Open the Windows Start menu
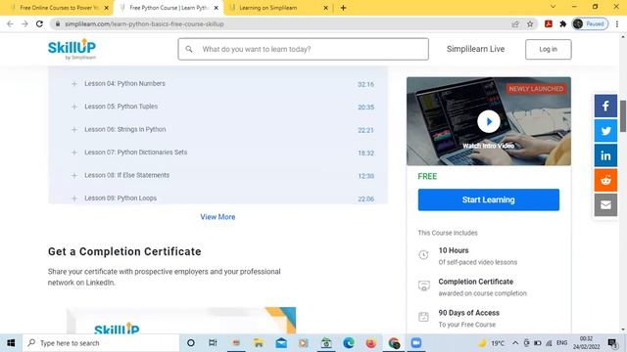Viewport: 627px width, 352px height. point(11,343)
